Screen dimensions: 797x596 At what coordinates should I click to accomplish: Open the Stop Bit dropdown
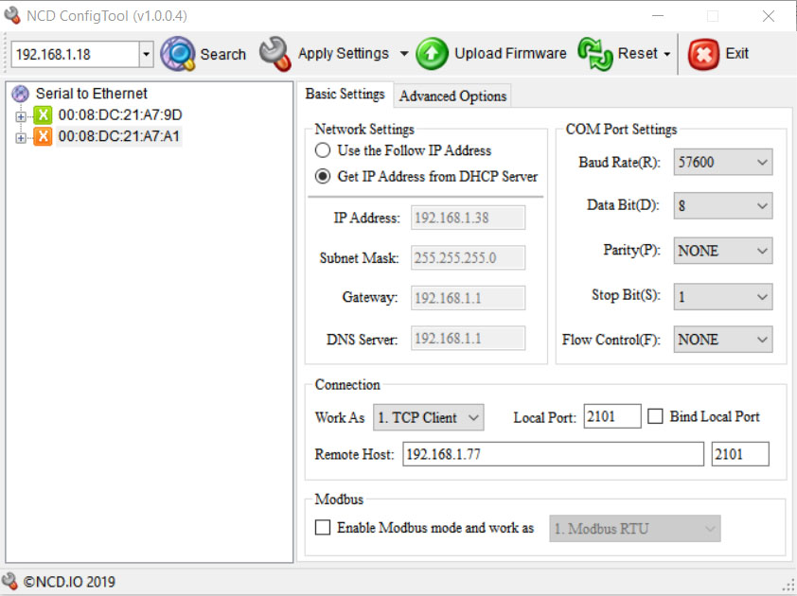723,297
